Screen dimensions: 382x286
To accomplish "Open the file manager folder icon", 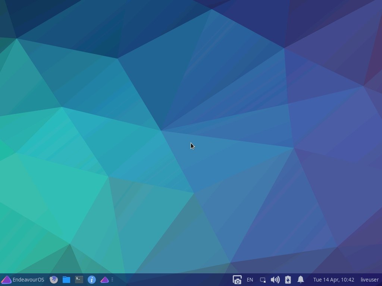I will pos(66,280).
